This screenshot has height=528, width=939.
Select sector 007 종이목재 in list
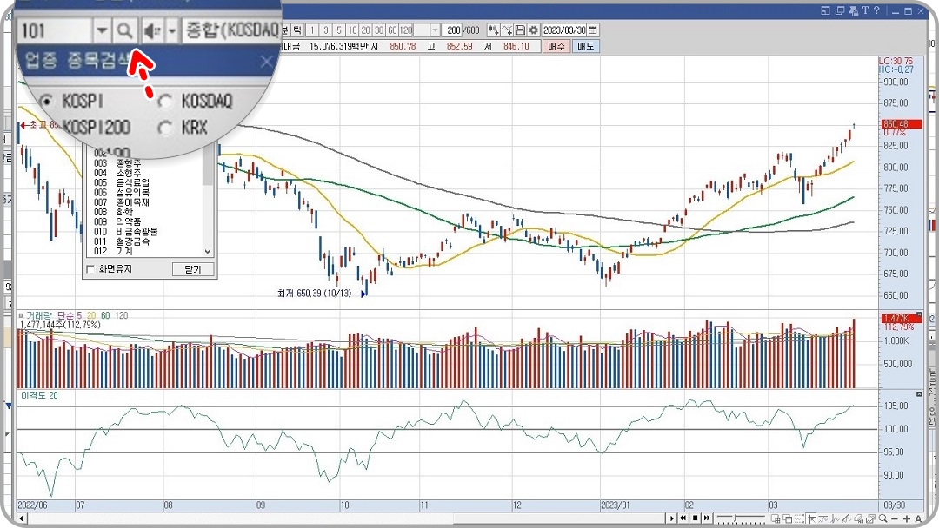point(147,202)
